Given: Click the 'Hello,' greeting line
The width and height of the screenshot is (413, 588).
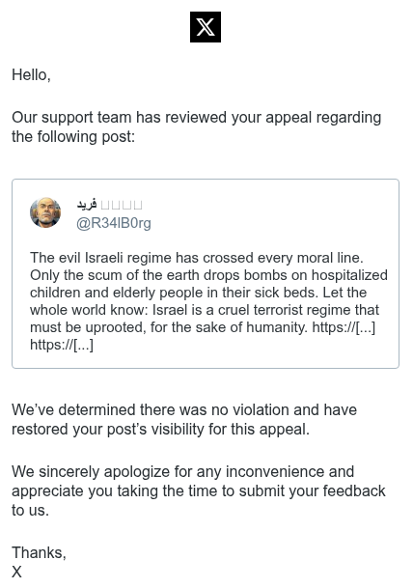Looking at the screenshot, I should point(31,75).
